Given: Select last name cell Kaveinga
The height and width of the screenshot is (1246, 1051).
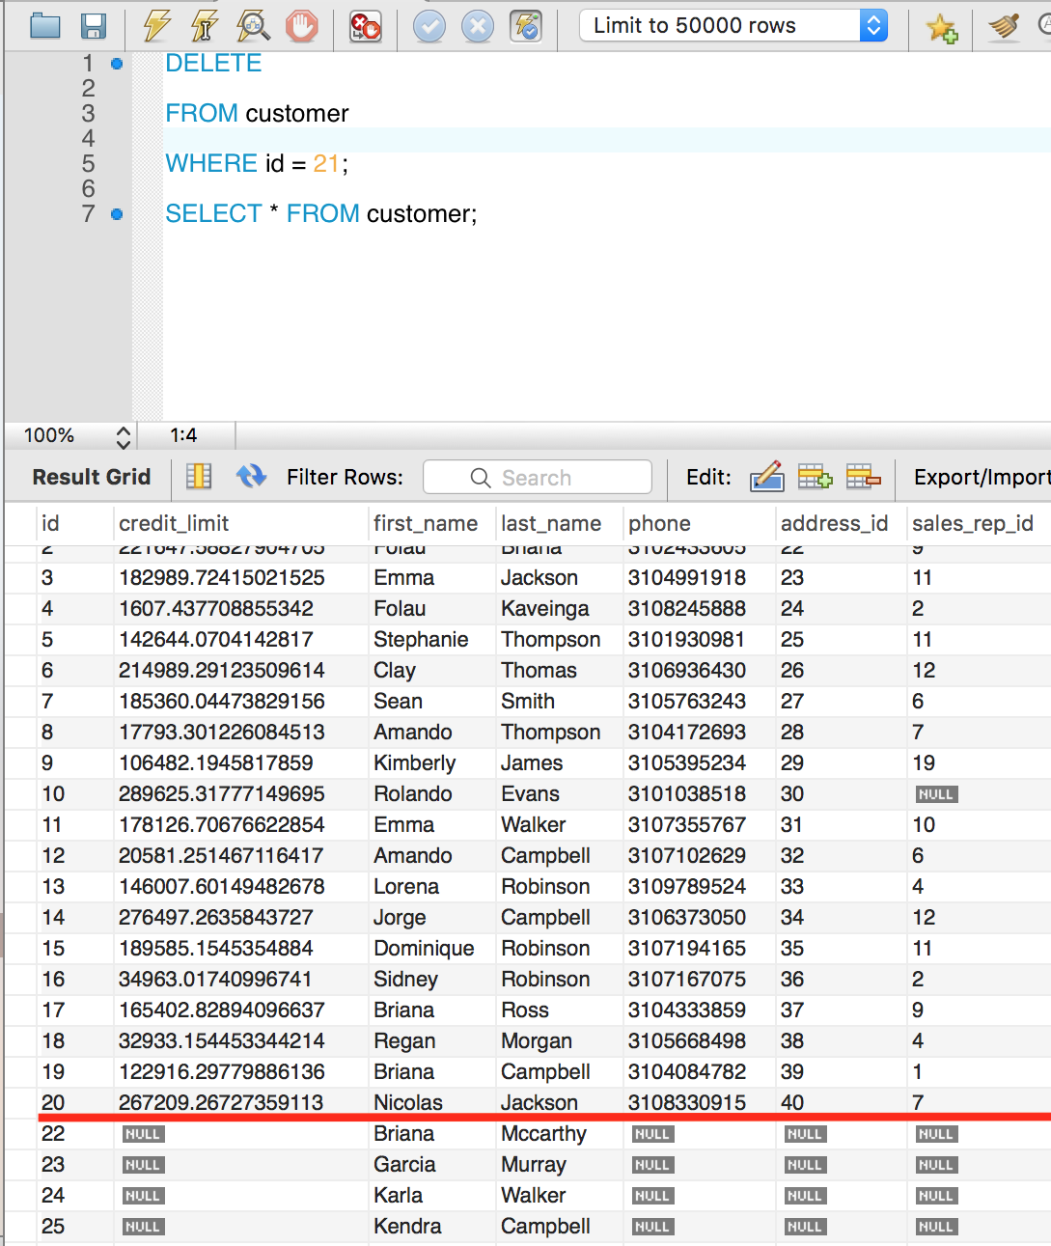Looking at the screenshot, I should click(x=545, y=608).
